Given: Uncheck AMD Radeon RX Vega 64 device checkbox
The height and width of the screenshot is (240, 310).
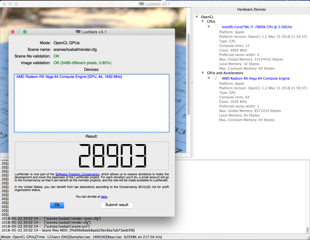Looking at the screenshot, I should point(216,78).
